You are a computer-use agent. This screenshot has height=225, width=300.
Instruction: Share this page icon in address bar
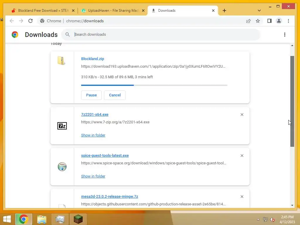pyautogui.click(x=248, y=21)
